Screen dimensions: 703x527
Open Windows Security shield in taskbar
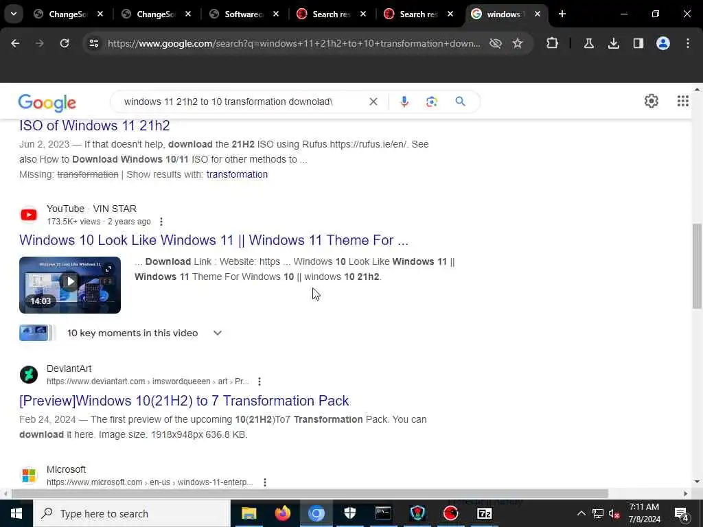349,513
